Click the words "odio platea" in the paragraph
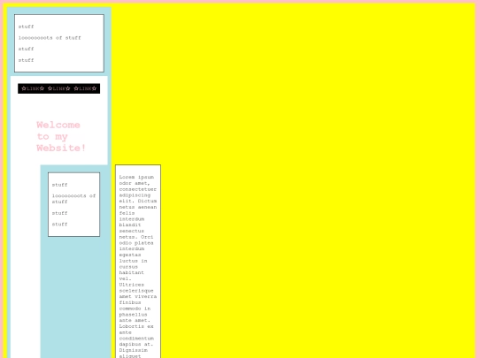 click(136, 243)
